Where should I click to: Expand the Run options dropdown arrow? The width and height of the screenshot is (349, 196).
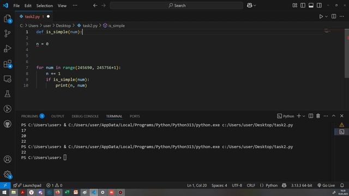[x=326, y=16]
